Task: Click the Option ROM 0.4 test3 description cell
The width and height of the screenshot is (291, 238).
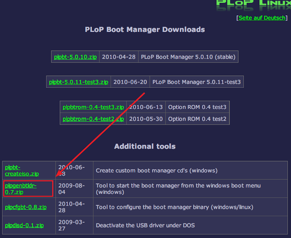Action: click(x=197, y=107)
